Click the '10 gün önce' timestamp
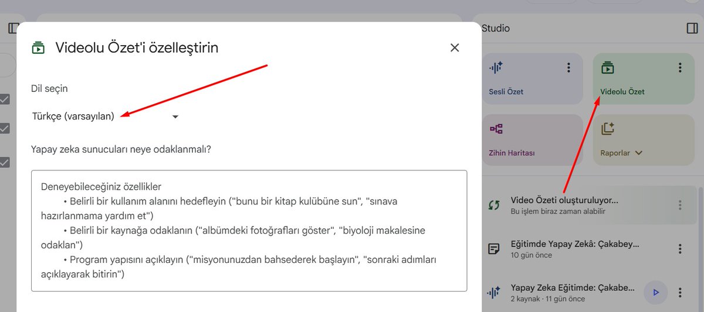Screen dimensions: 704x312 tap(532, 255)
